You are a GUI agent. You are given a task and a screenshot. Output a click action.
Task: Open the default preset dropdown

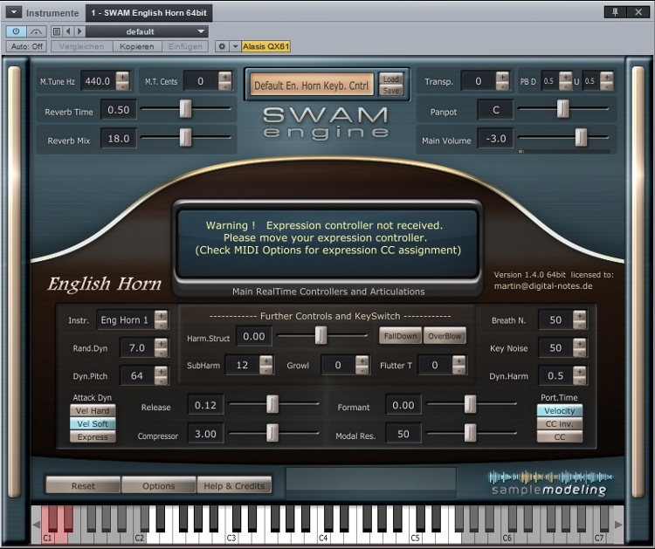click(x=147, y=31)
